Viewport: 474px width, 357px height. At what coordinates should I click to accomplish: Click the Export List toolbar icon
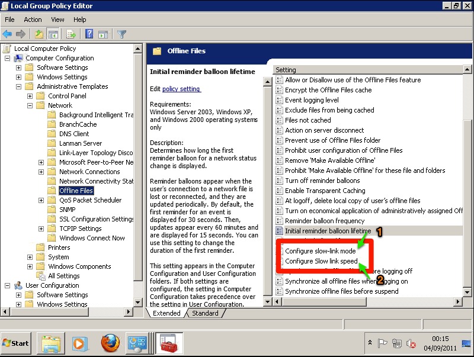[x=71, y=34]
